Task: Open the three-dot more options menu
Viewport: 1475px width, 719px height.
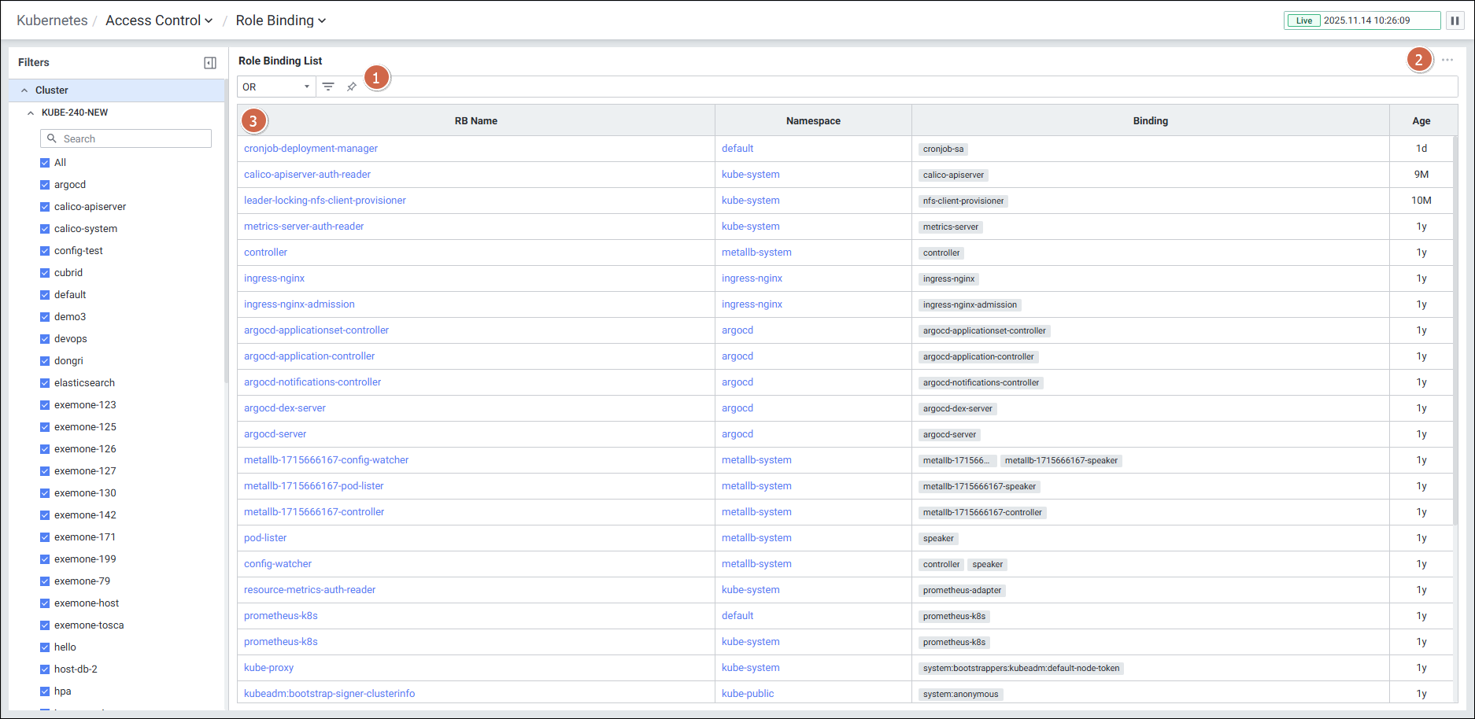Action: point(1447,60)
